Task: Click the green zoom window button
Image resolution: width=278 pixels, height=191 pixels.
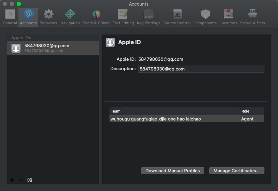Action: [19, 4]
